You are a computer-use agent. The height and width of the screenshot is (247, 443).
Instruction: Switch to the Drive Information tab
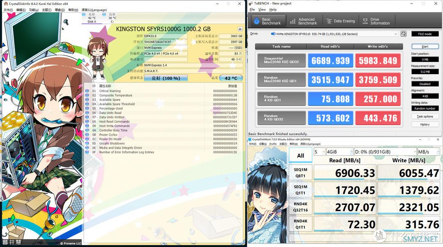[x=376, y=21]
